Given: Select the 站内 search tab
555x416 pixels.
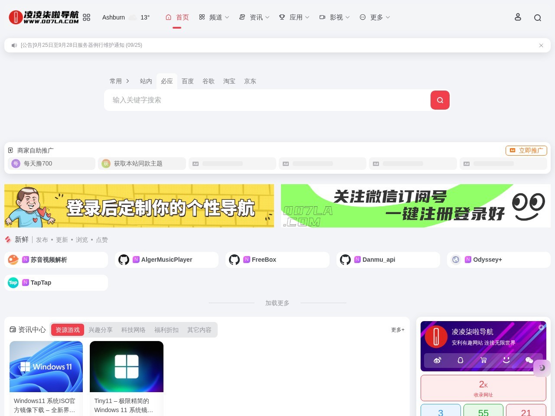Looking at the screenshot, I should (x=146, y=81).
